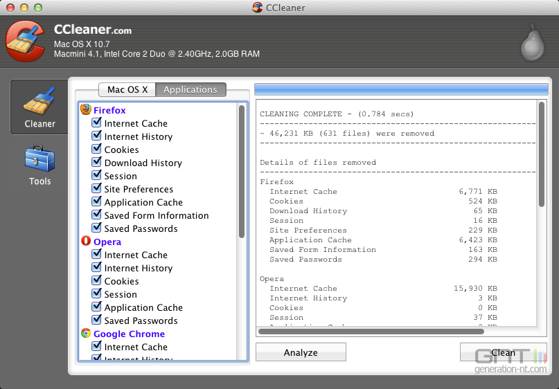
Task: Click the Firefox group heading
Action: (x=109, y=111)
